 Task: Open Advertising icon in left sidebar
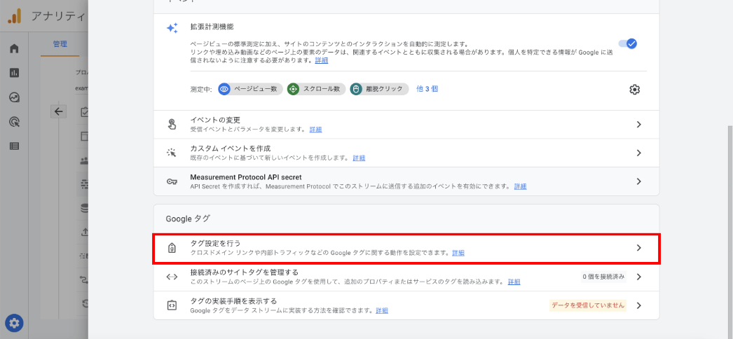(x=15, y=122)
